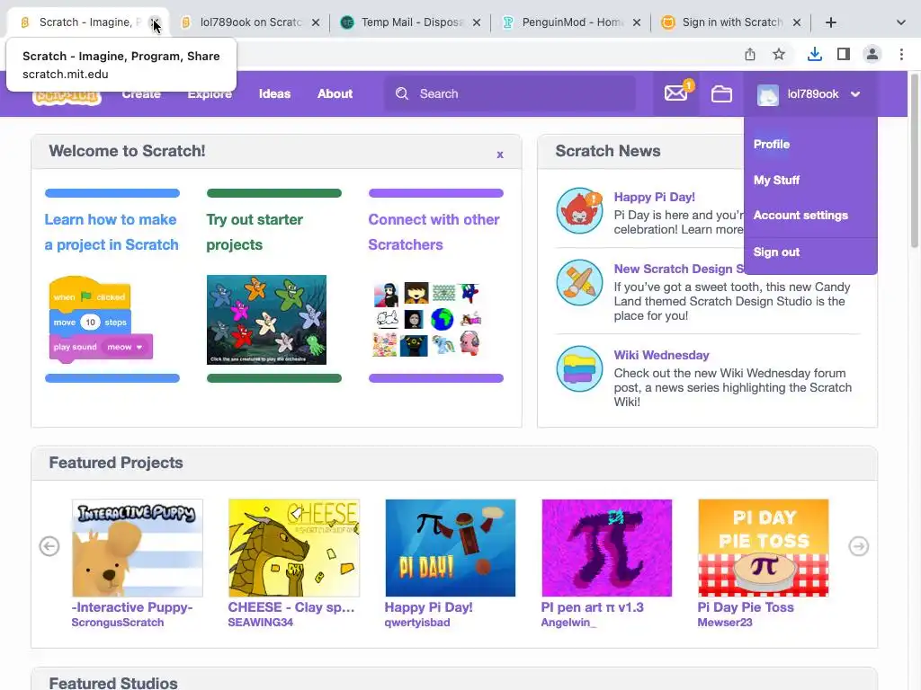Click the Wiki Wednesday news icon
The image size is (921, 690).
[x=580, y=368]
